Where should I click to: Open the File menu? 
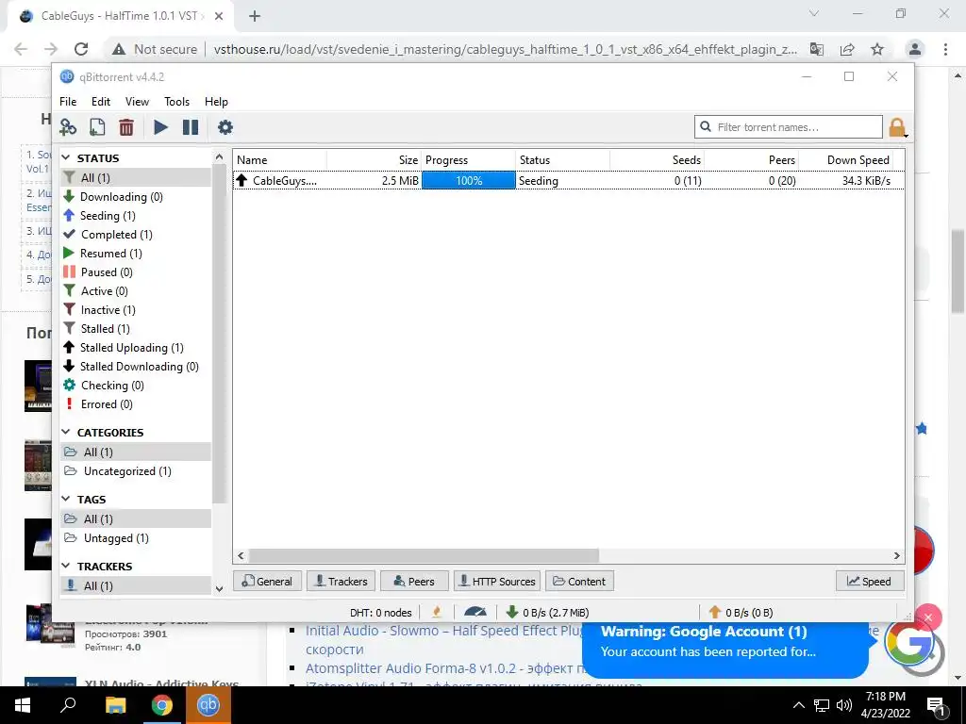point(68,102)
